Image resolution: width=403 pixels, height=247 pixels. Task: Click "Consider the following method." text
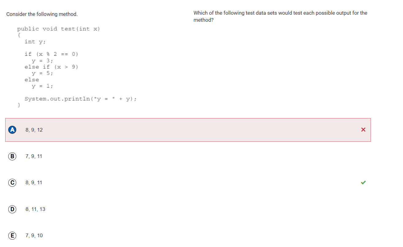(42, 14)
